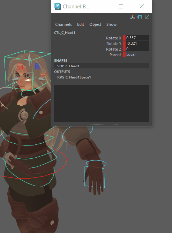Viewport: 172px width, 233px height.
Task: Open the Show menu
Action: (x=111, y=24)
